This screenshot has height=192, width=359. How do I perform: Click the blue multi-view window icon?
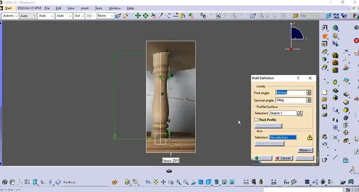(x=201, y=182)
